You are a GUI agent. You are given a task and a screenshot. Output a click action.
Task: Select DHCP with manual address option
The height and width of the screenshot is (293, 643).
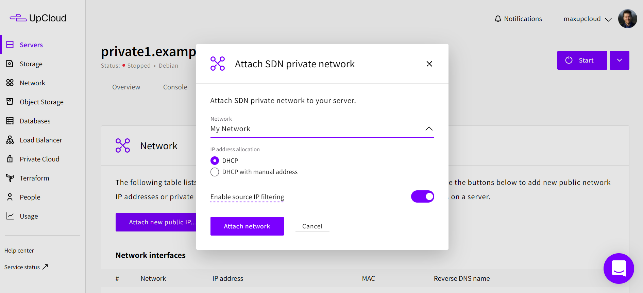(x=215, y=172)
